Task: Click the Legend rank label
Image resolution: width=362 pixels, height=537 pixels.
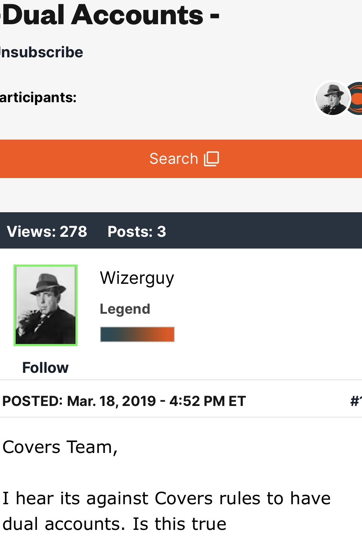Action: 125,309
